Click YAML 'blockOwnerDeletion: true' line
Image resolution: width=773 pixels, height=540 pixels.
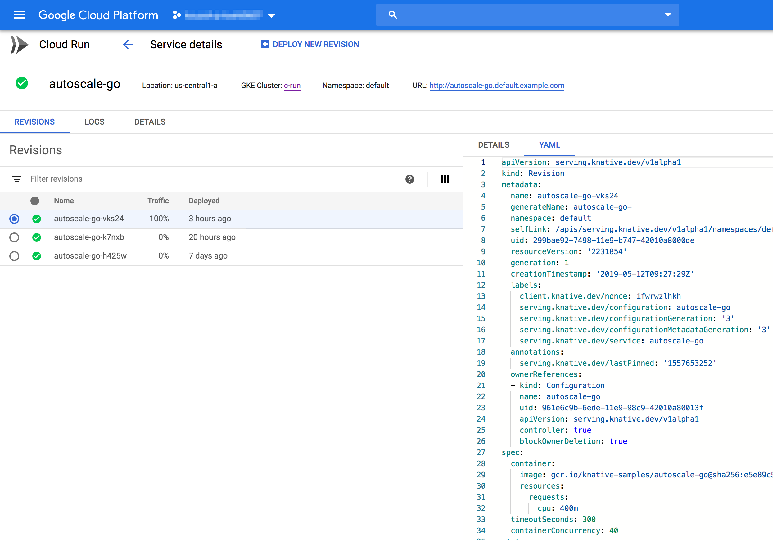(573, 441)
